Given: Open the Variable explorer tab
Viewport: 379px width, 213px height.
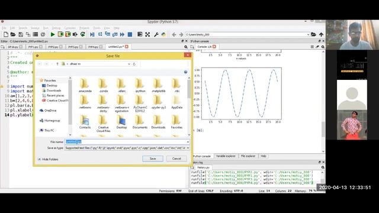Looking at the screenshot, I should 226,156.
